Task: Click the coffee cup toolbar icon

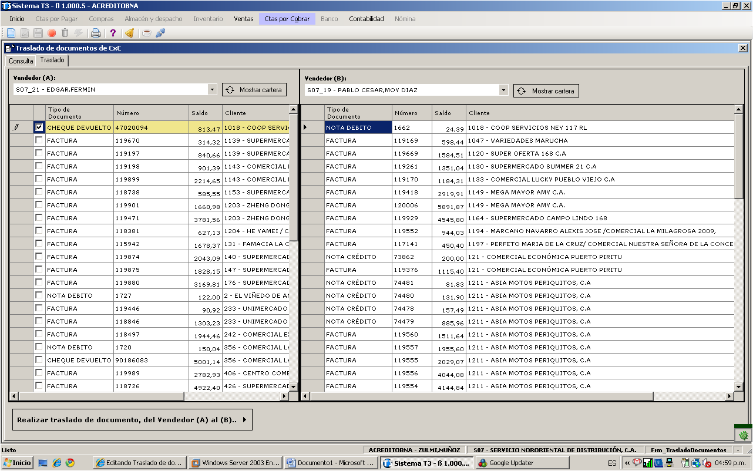Action: point(147,33)
